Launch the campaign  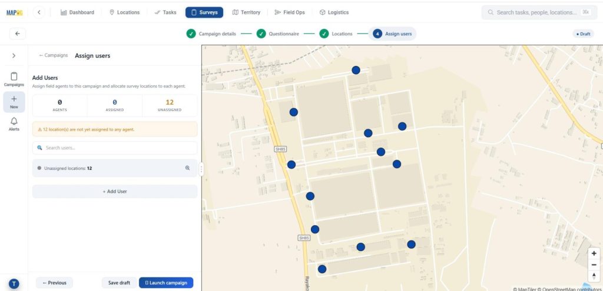166,283
